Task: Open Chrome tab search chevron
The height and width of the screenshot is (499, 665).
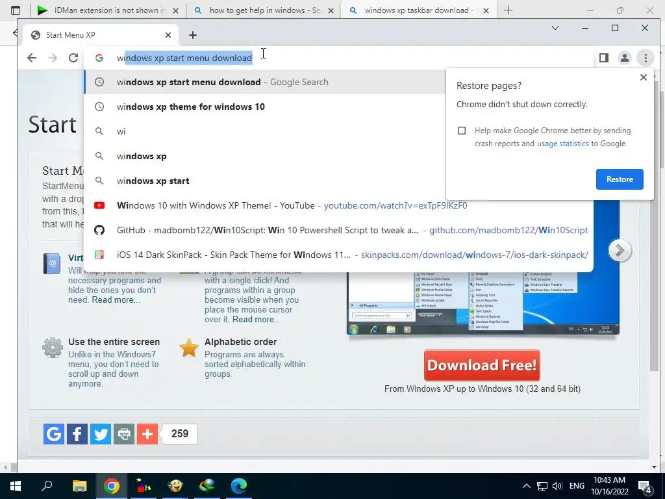Action: [555, 28]
